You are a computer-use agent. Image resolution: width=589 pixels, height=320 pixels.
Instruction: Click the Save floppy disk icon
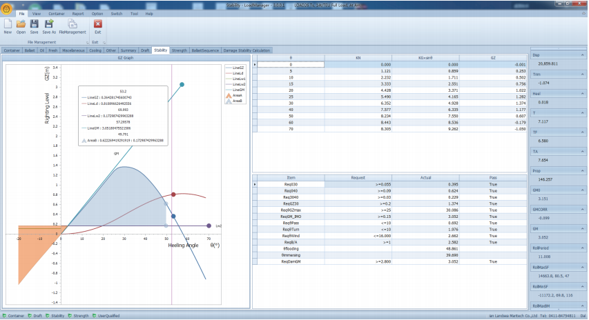(34, 24)
